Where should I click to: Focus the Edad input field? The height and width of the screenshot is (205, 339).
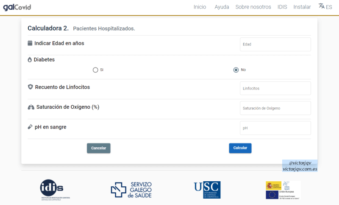(x=275, y=45)
